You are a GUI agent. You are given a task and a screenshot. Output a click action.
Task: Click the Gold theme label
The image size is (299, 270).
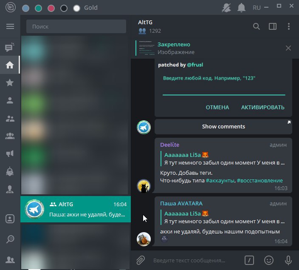pyautogui.click(x=91, y=8)
